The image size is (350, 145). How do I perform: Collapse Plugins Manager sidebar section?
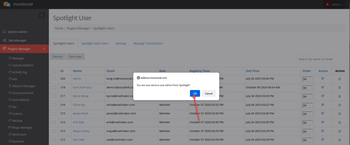(x=24, y=49)
